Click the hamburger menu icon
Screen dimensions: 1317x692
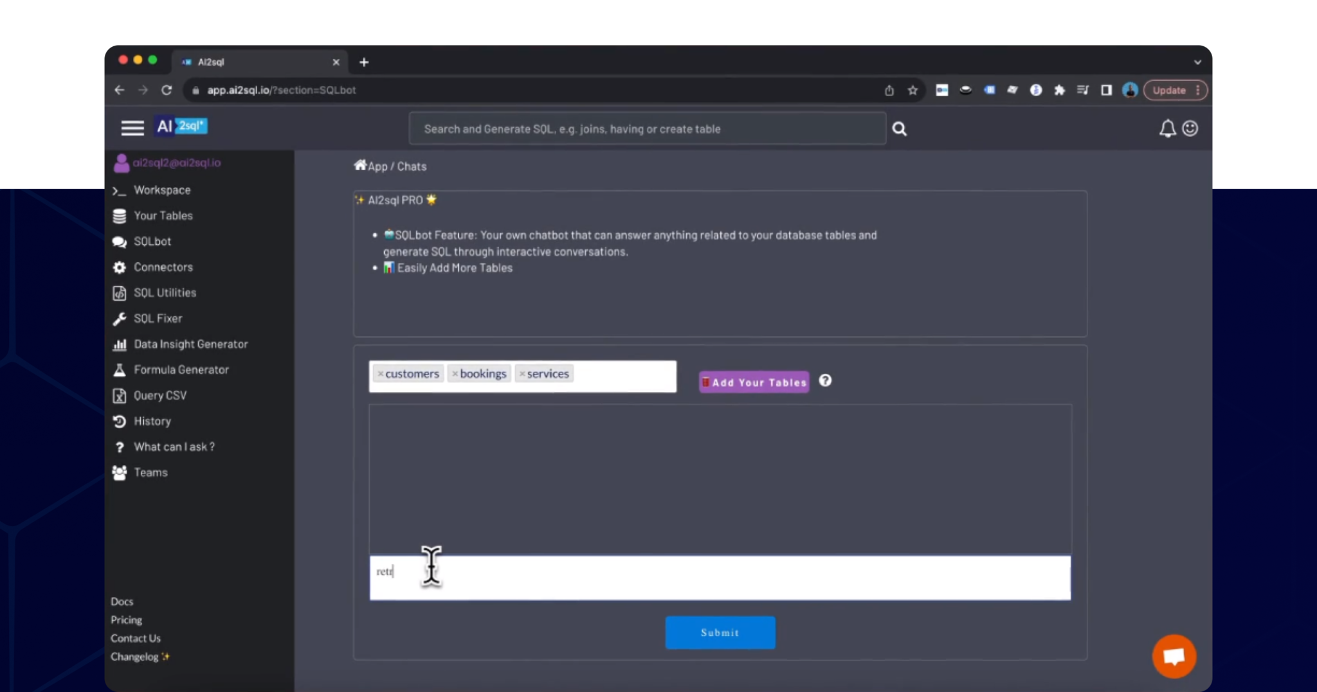[132, 128]
